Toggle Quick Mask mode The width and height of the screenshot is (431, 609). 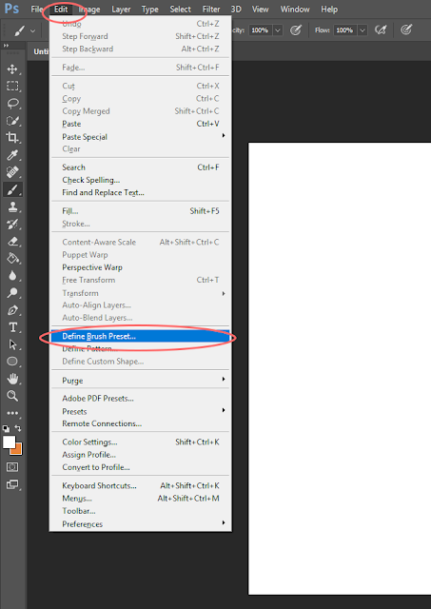(12, 467)
